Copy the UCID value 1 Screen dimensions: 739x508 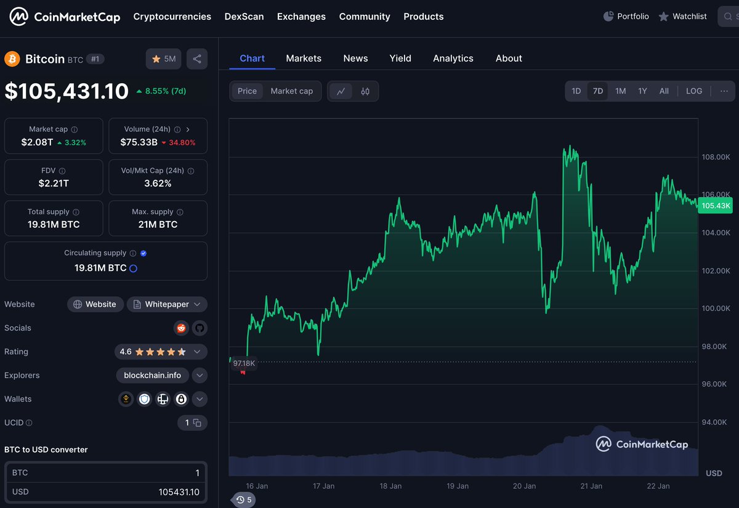click(x=196, y=423)
